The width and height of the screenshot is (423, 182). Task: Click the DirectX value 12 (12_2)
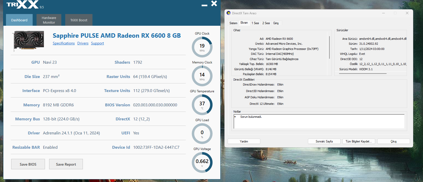click(141, 119)
